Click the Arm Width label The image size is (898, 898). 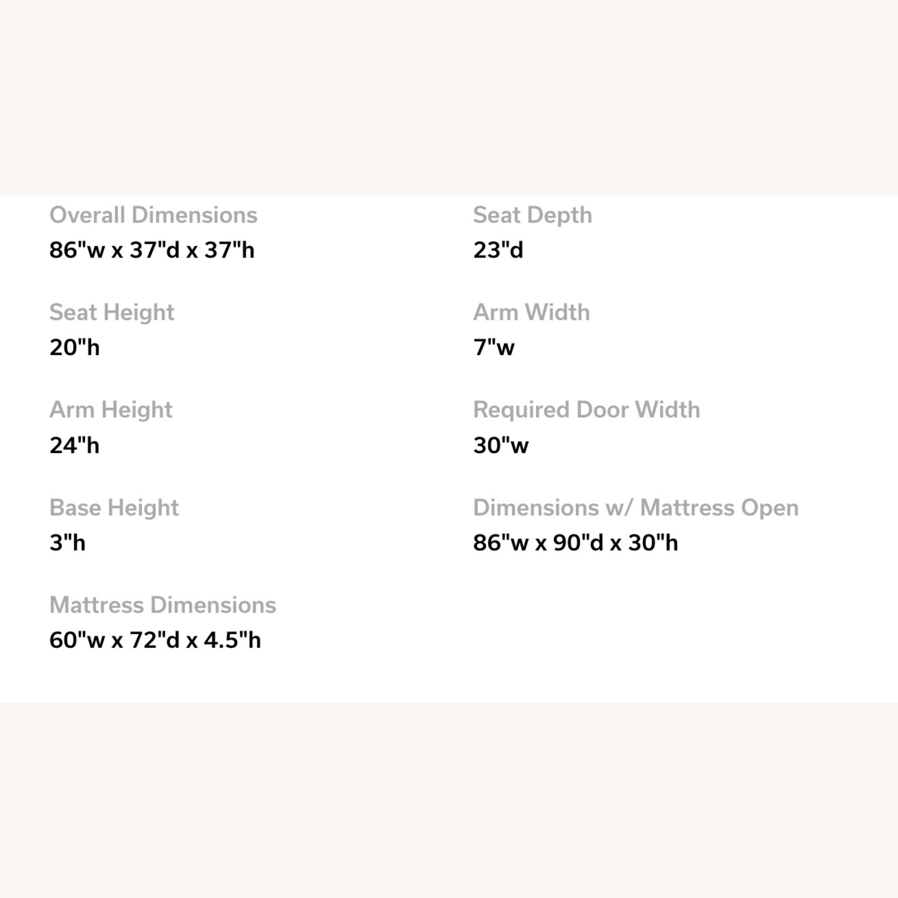click(532, 313)
